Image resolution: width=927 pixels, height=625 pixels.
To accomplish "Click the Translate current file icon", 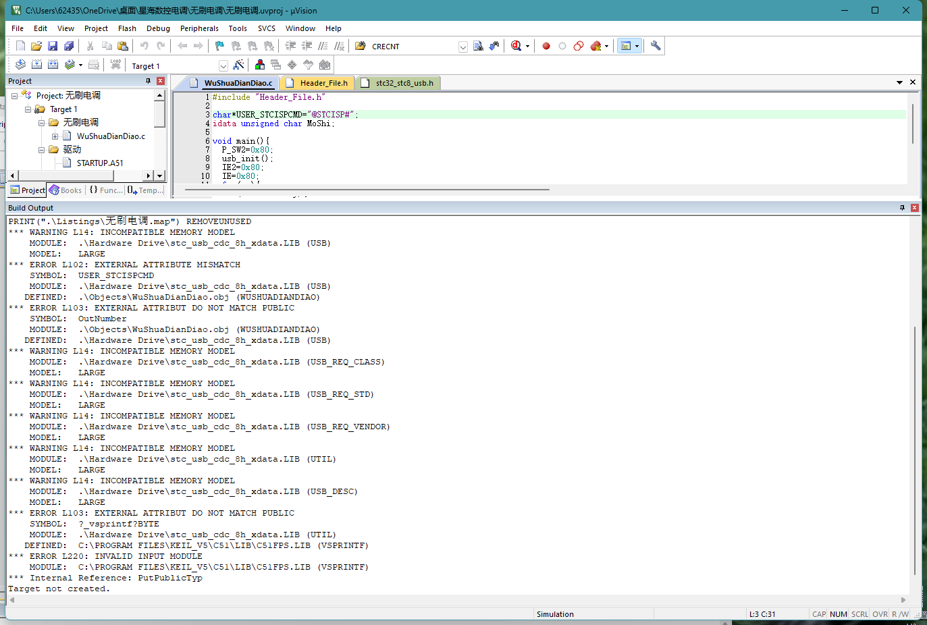I will pyautogui.click(x=20, y=65).
